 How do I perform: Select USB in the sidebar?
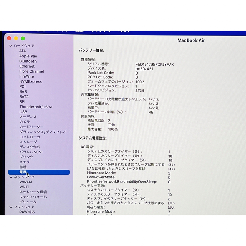click(x=23, y=112)
